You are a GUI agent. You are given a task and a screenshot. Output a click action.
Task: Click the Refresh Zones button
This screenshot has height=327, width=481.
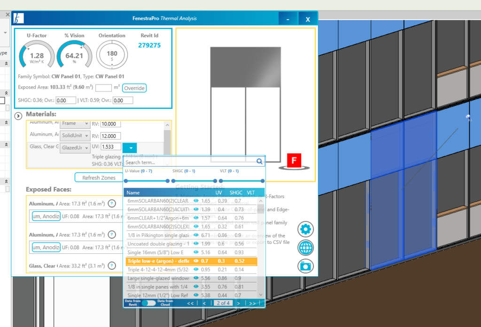[99, 177]
